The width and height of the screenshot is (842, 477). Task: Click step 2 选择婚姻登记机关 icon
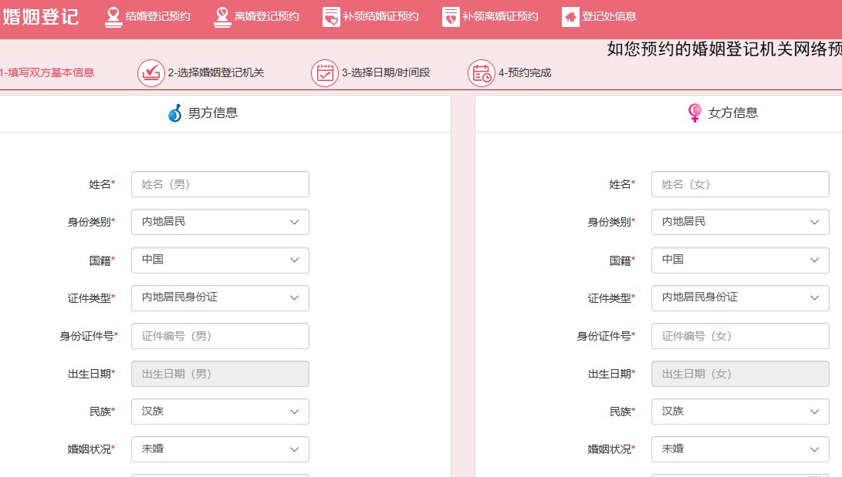(151, 73)
